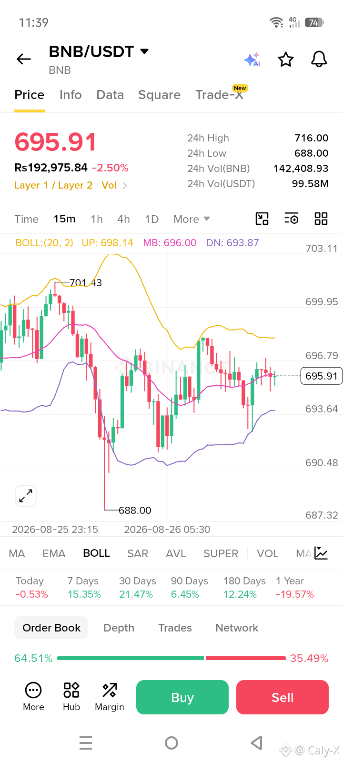Tap the green Buy button

(182, 697)
